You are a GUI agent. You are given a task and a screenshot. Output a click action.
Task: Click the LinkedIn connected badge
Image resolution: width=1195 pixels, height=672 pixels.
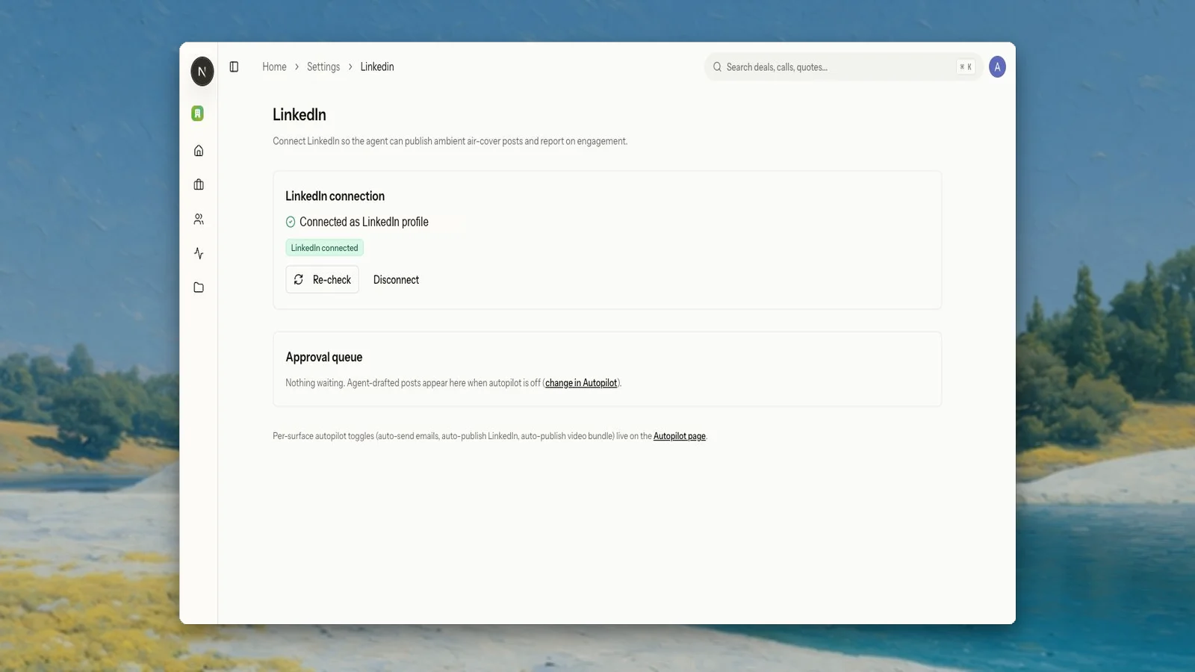coord(324,248)
